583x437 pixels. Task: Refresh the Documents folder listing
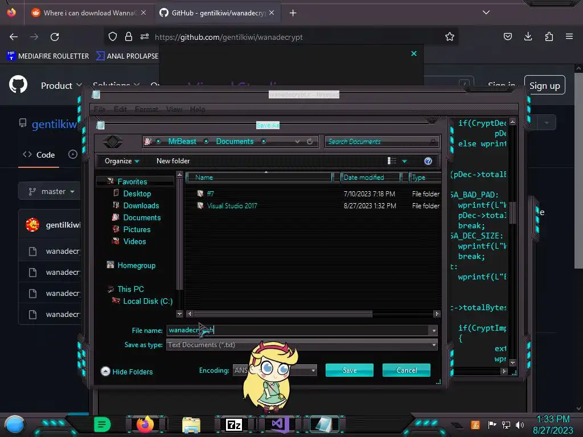click(x=310, y=142)
